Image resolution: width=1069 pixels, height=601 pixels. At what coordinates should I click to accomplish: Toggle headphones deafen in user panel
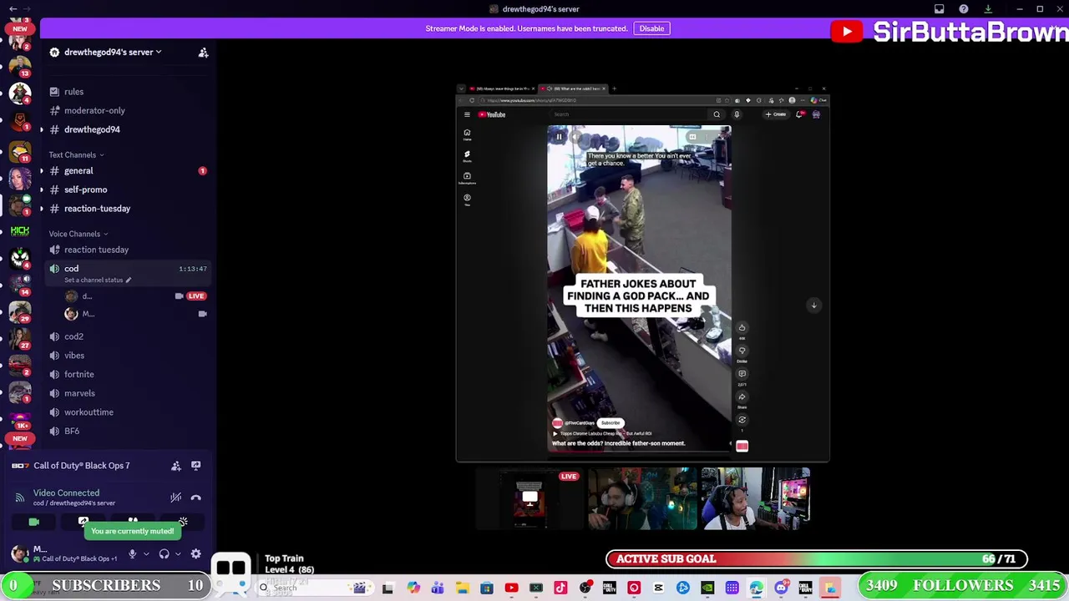point(164,553)
